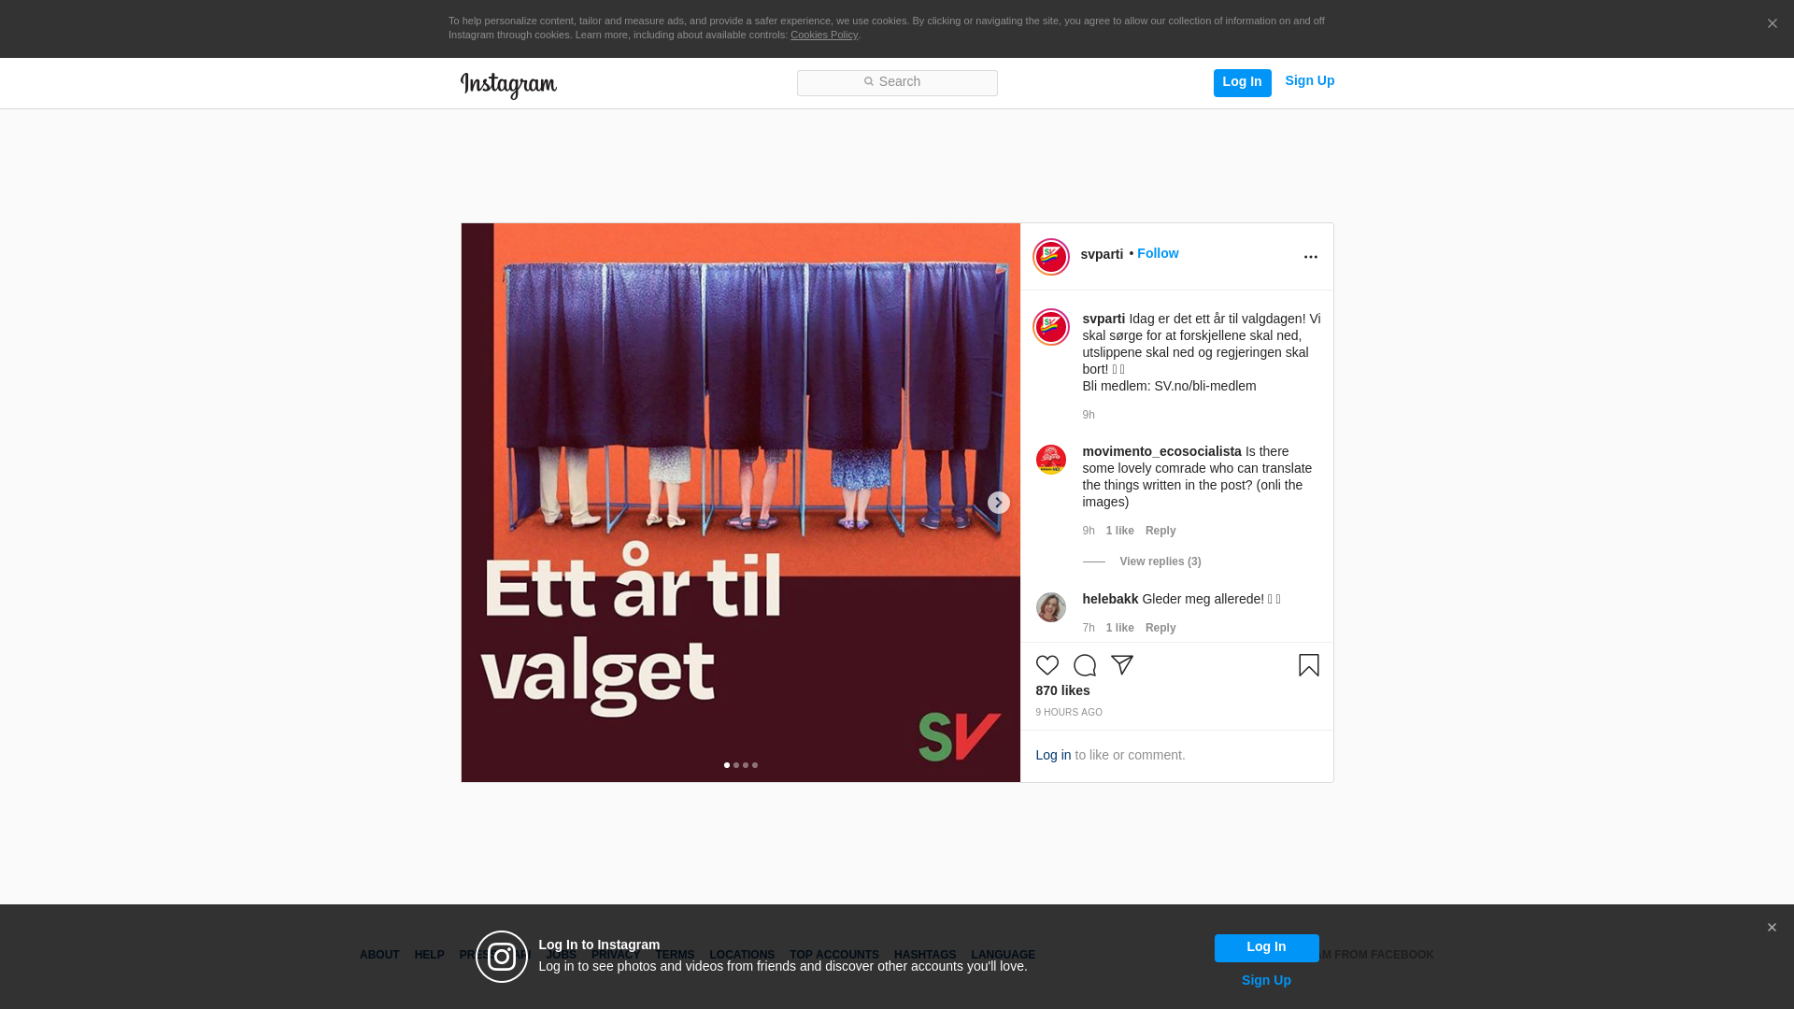The image size is (1794, 1009).
Task: Click the Search input field
Action: click(x=897, y=82)
